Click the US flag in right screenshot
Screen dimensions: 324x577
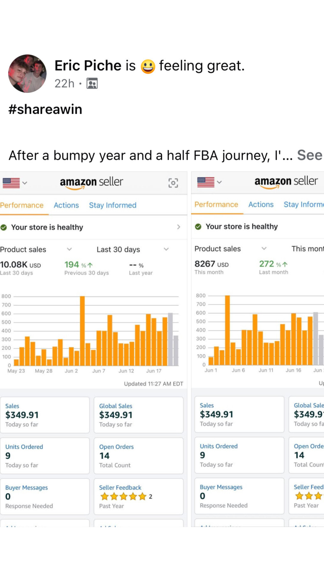pyautogui.click(x=206, y=182)
